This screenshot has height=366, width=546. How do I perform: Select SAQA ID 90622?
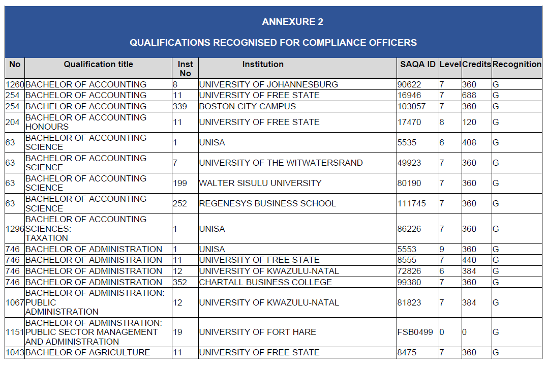click(x=410, y=84)
